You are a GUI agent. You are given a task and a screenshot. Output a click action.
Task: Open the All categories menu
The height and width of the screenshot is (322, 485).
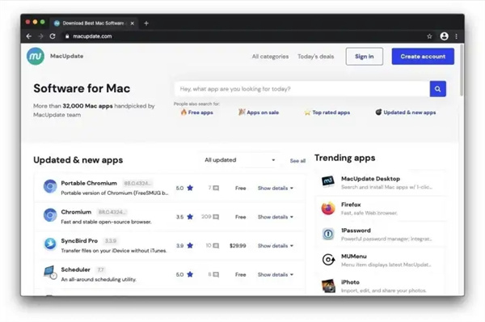(x=270, y=57)
